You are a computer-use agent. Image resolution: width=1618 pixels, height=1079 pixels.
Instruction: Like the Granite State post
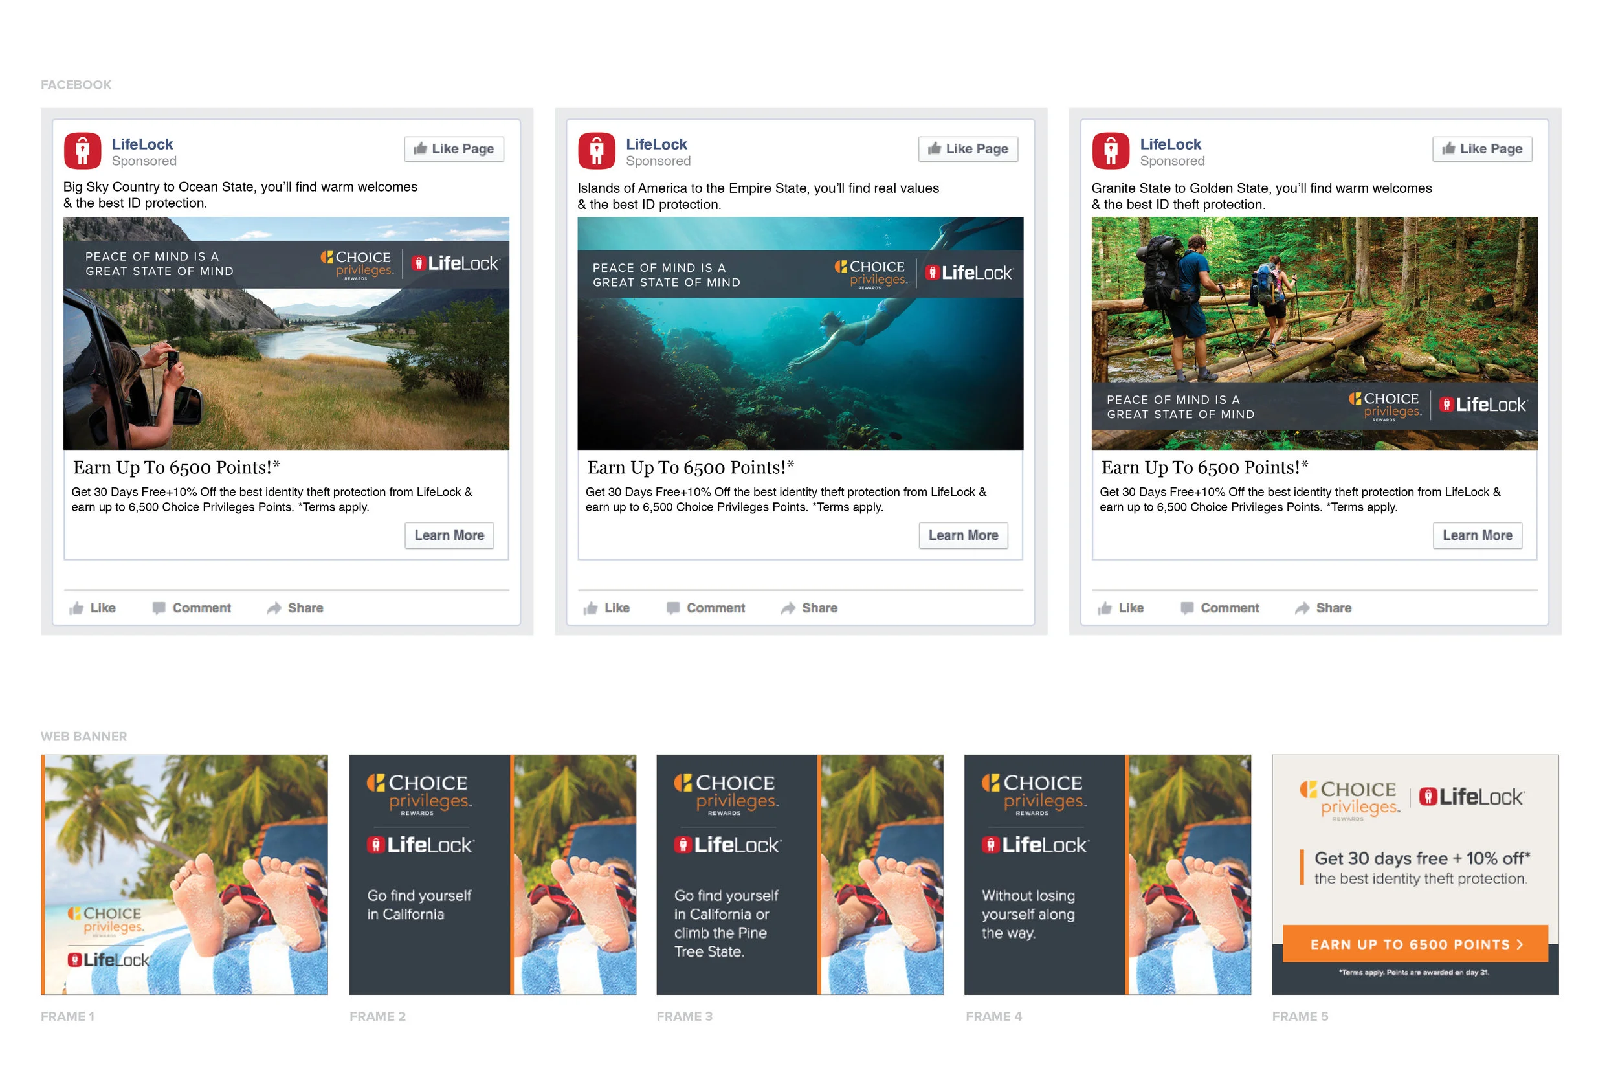[1120, 608]
